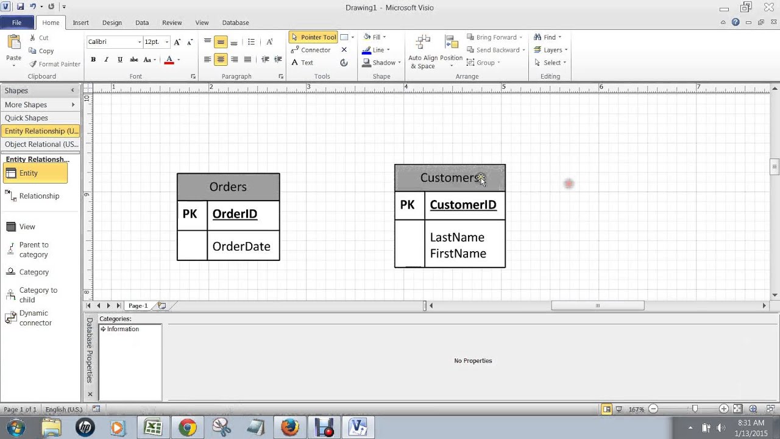Toggle Align Top paragraph option
This screenshot has height=439, width=780.
[x=207, y=42]
